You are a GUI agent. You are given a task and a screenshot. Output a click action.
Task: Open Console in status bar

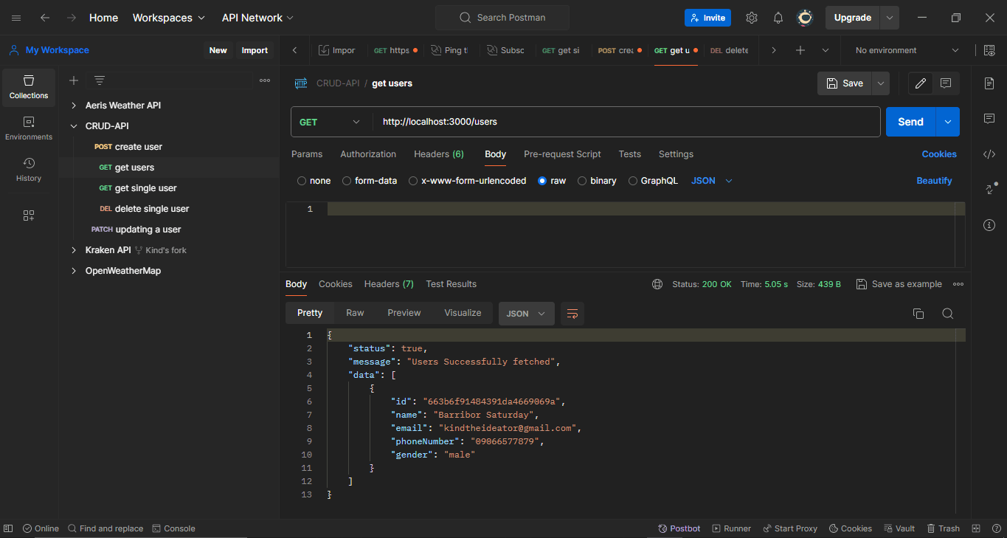tap(173, 528)
